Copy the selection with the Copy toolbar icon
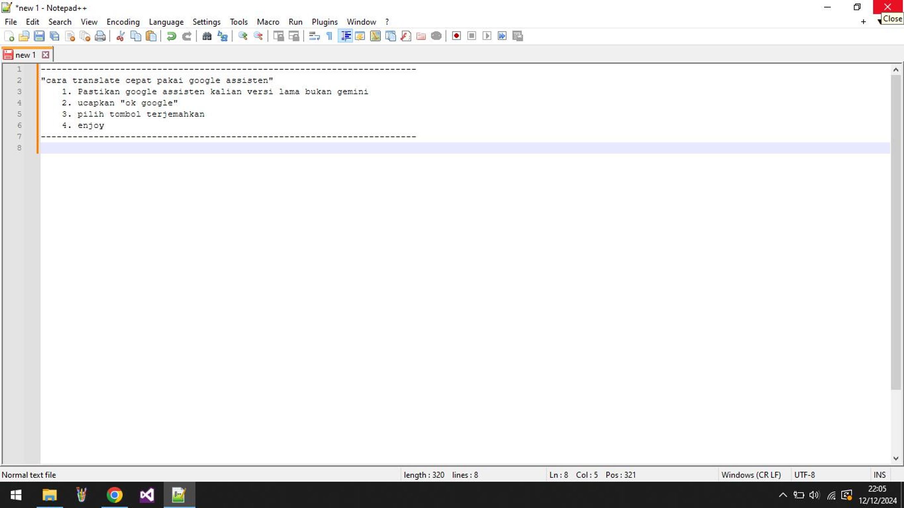Viewport: 904px width, 508px height. click(136, 36)
